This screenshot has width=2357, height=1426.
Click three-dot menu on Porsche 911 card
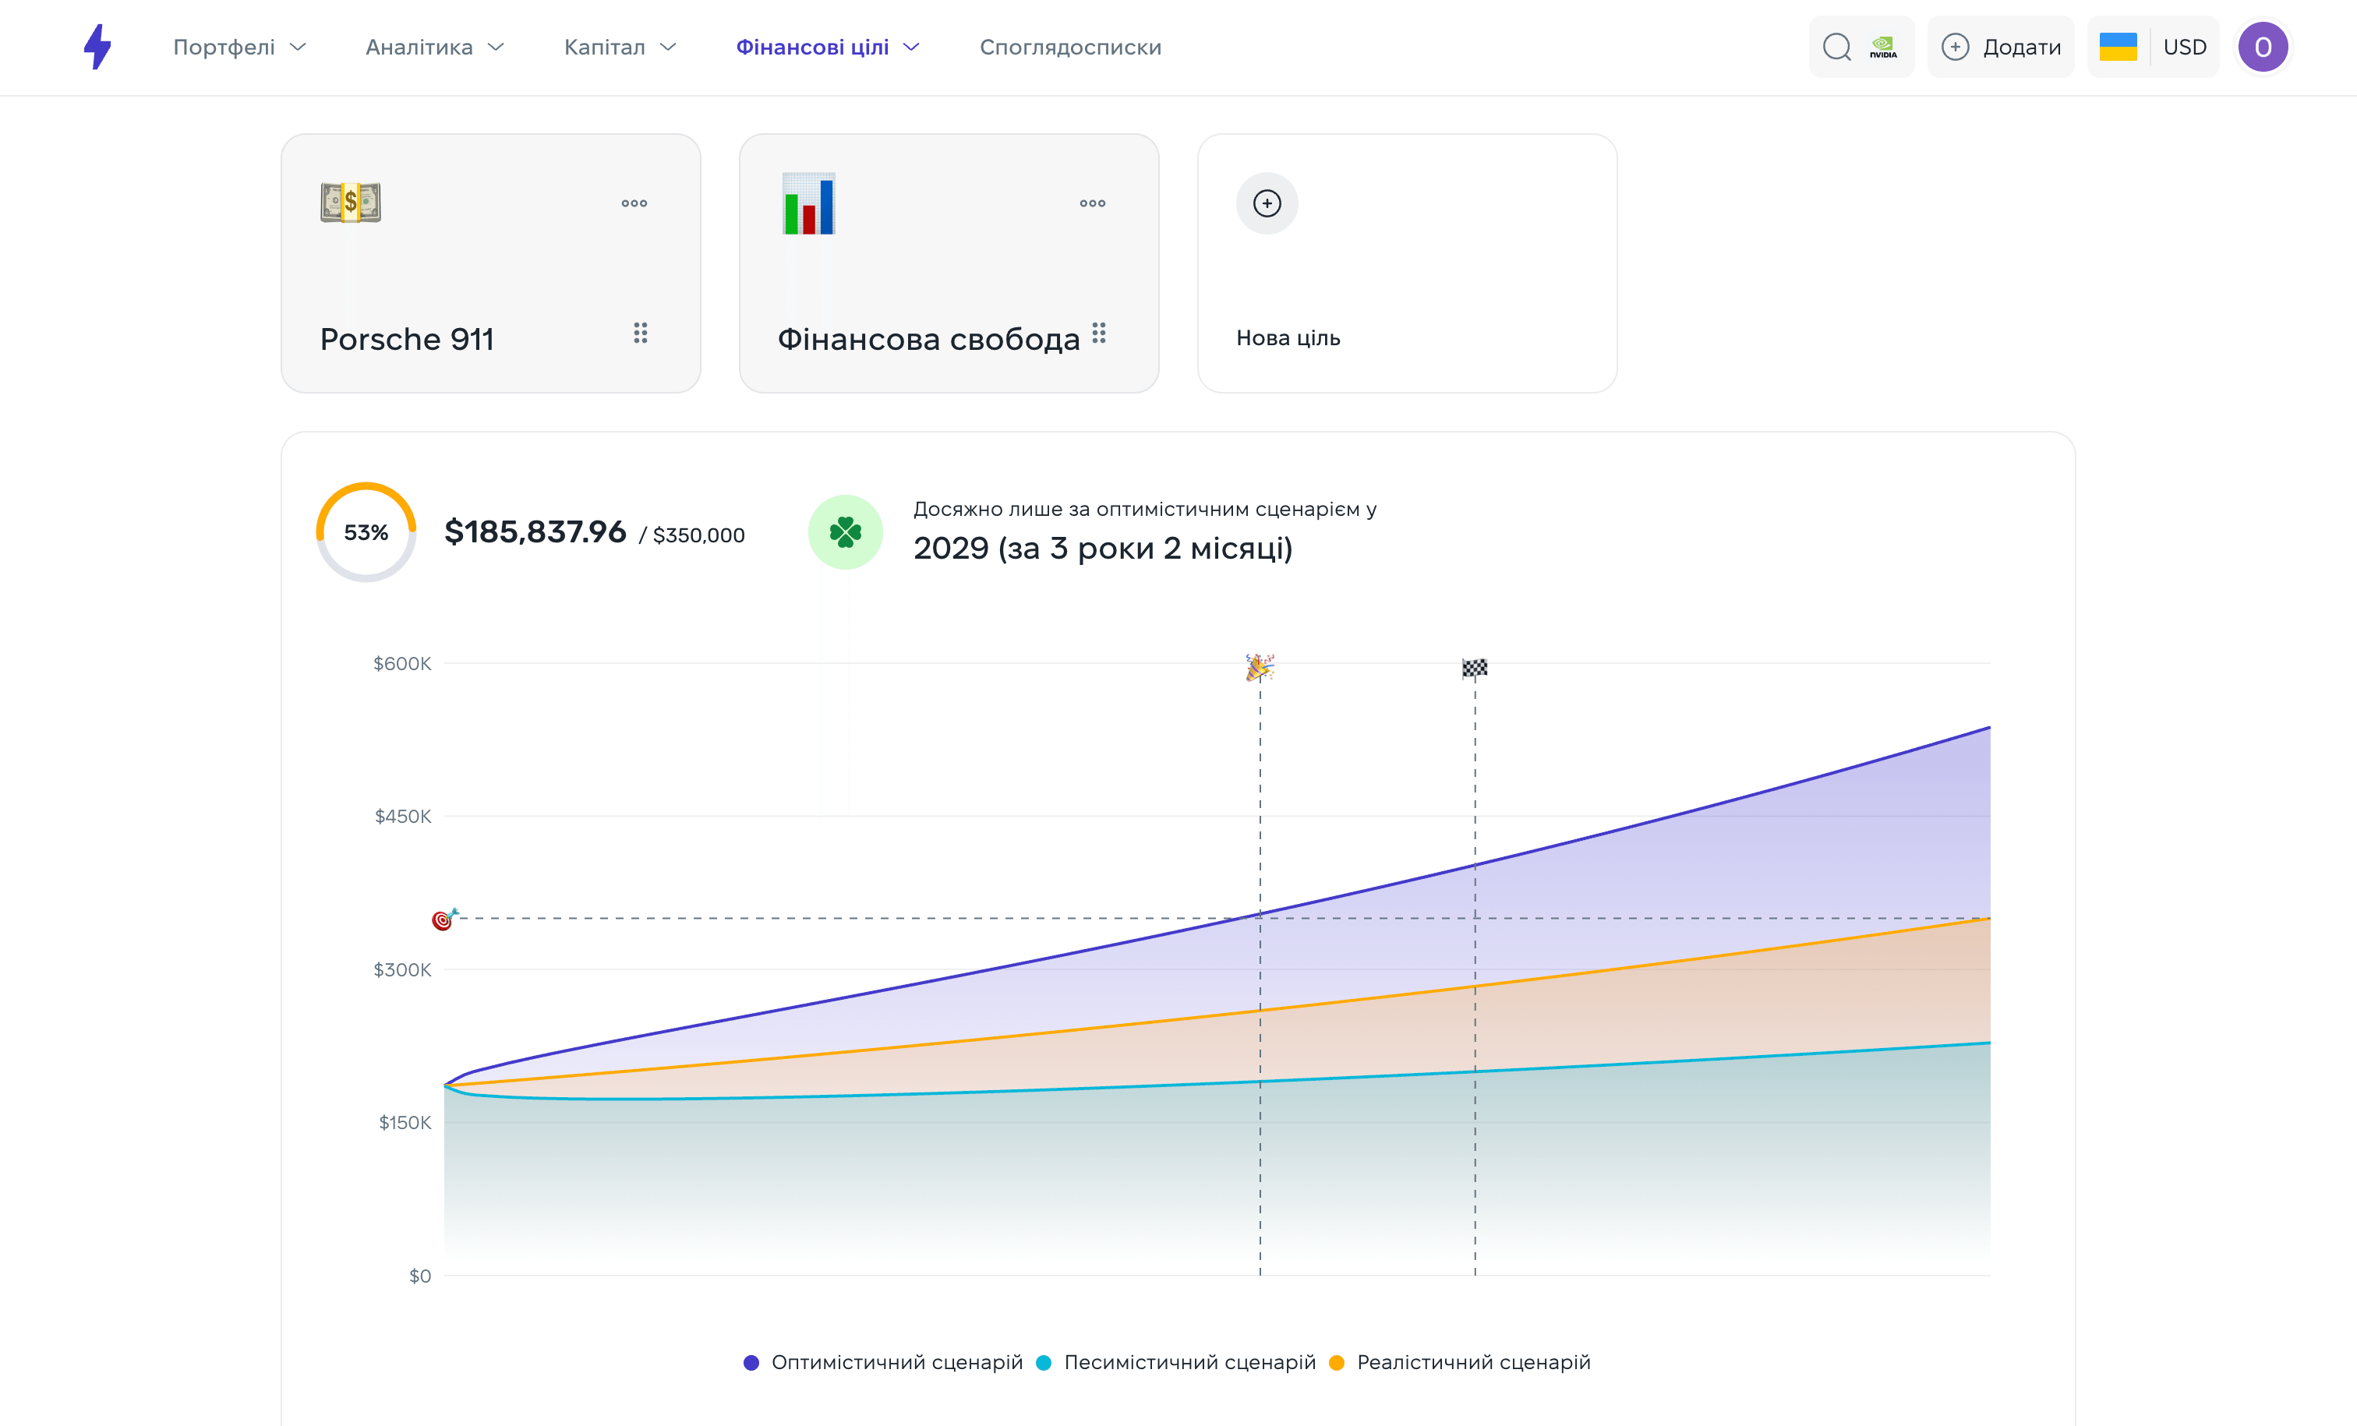click(634, 203)
